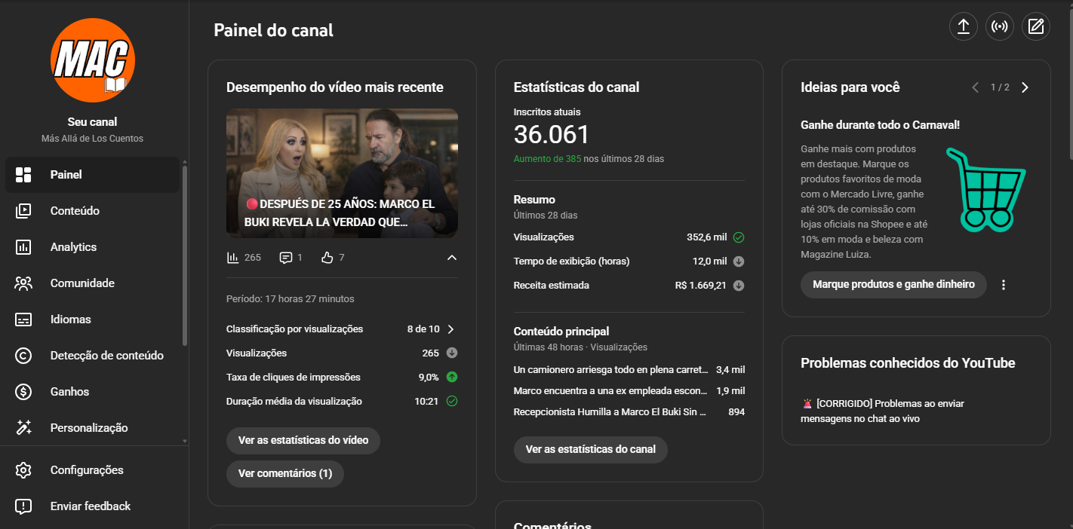Select Conteúdo in the sidebar
Viewport: 1073px width, 529px height.
coord(75,211)
